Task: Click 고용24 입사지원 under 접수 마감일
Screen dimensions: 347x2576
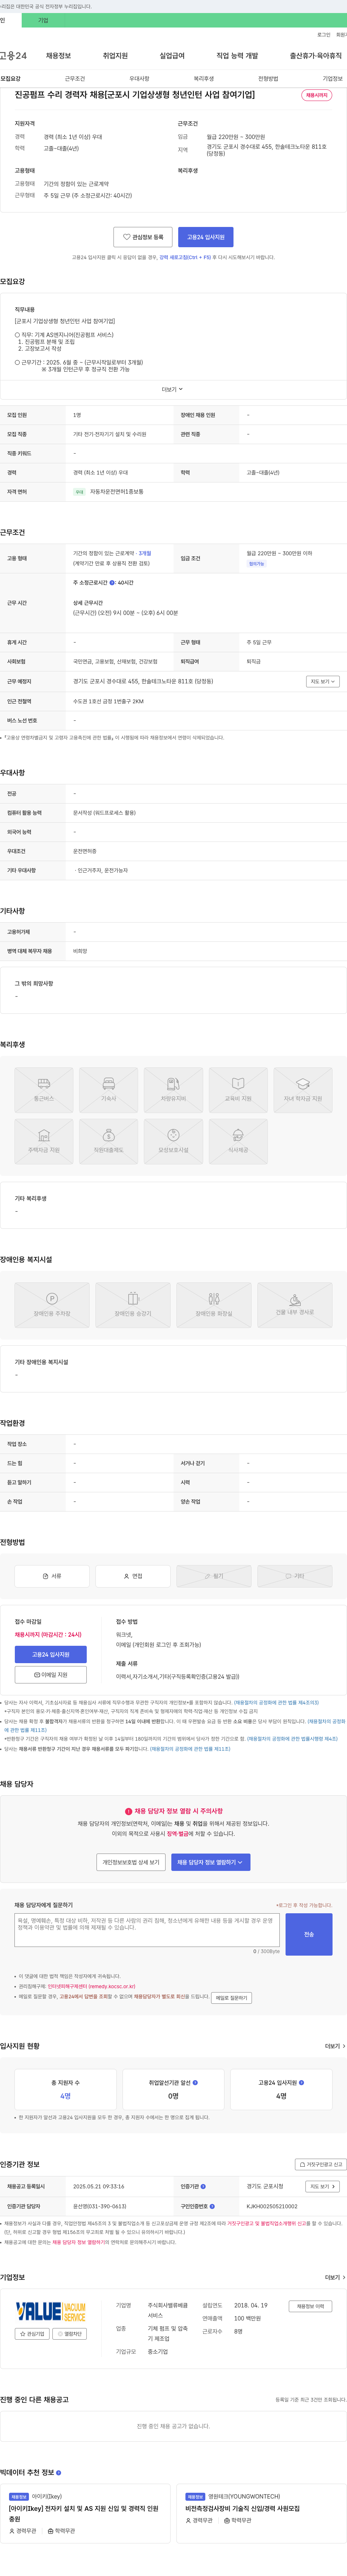Action: click(51, 1655)
